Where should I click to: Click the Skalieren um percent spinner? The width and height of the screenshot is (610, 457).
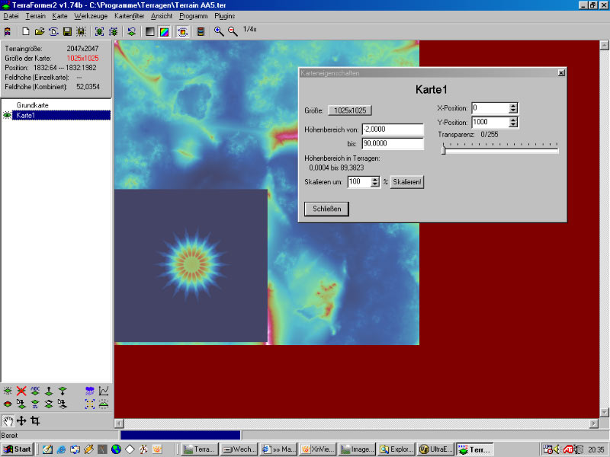coord(374,182)
